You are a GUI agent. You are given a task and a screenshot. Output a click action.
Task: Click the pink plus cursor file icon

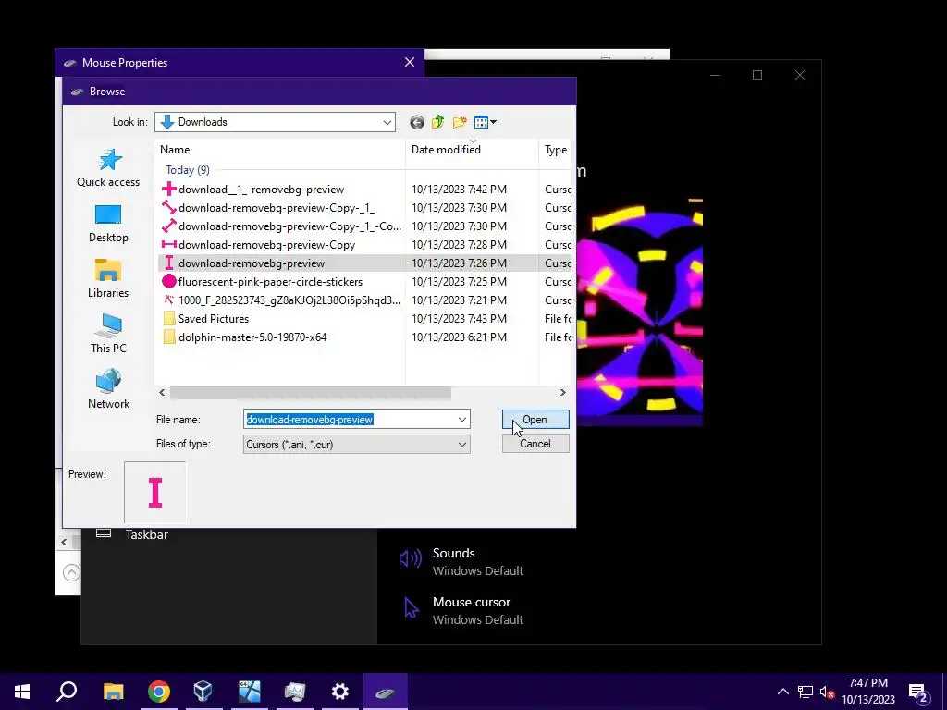coord(169,189)
